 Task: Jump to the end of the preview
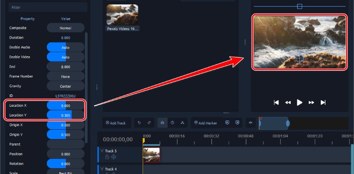coord(323,103)
